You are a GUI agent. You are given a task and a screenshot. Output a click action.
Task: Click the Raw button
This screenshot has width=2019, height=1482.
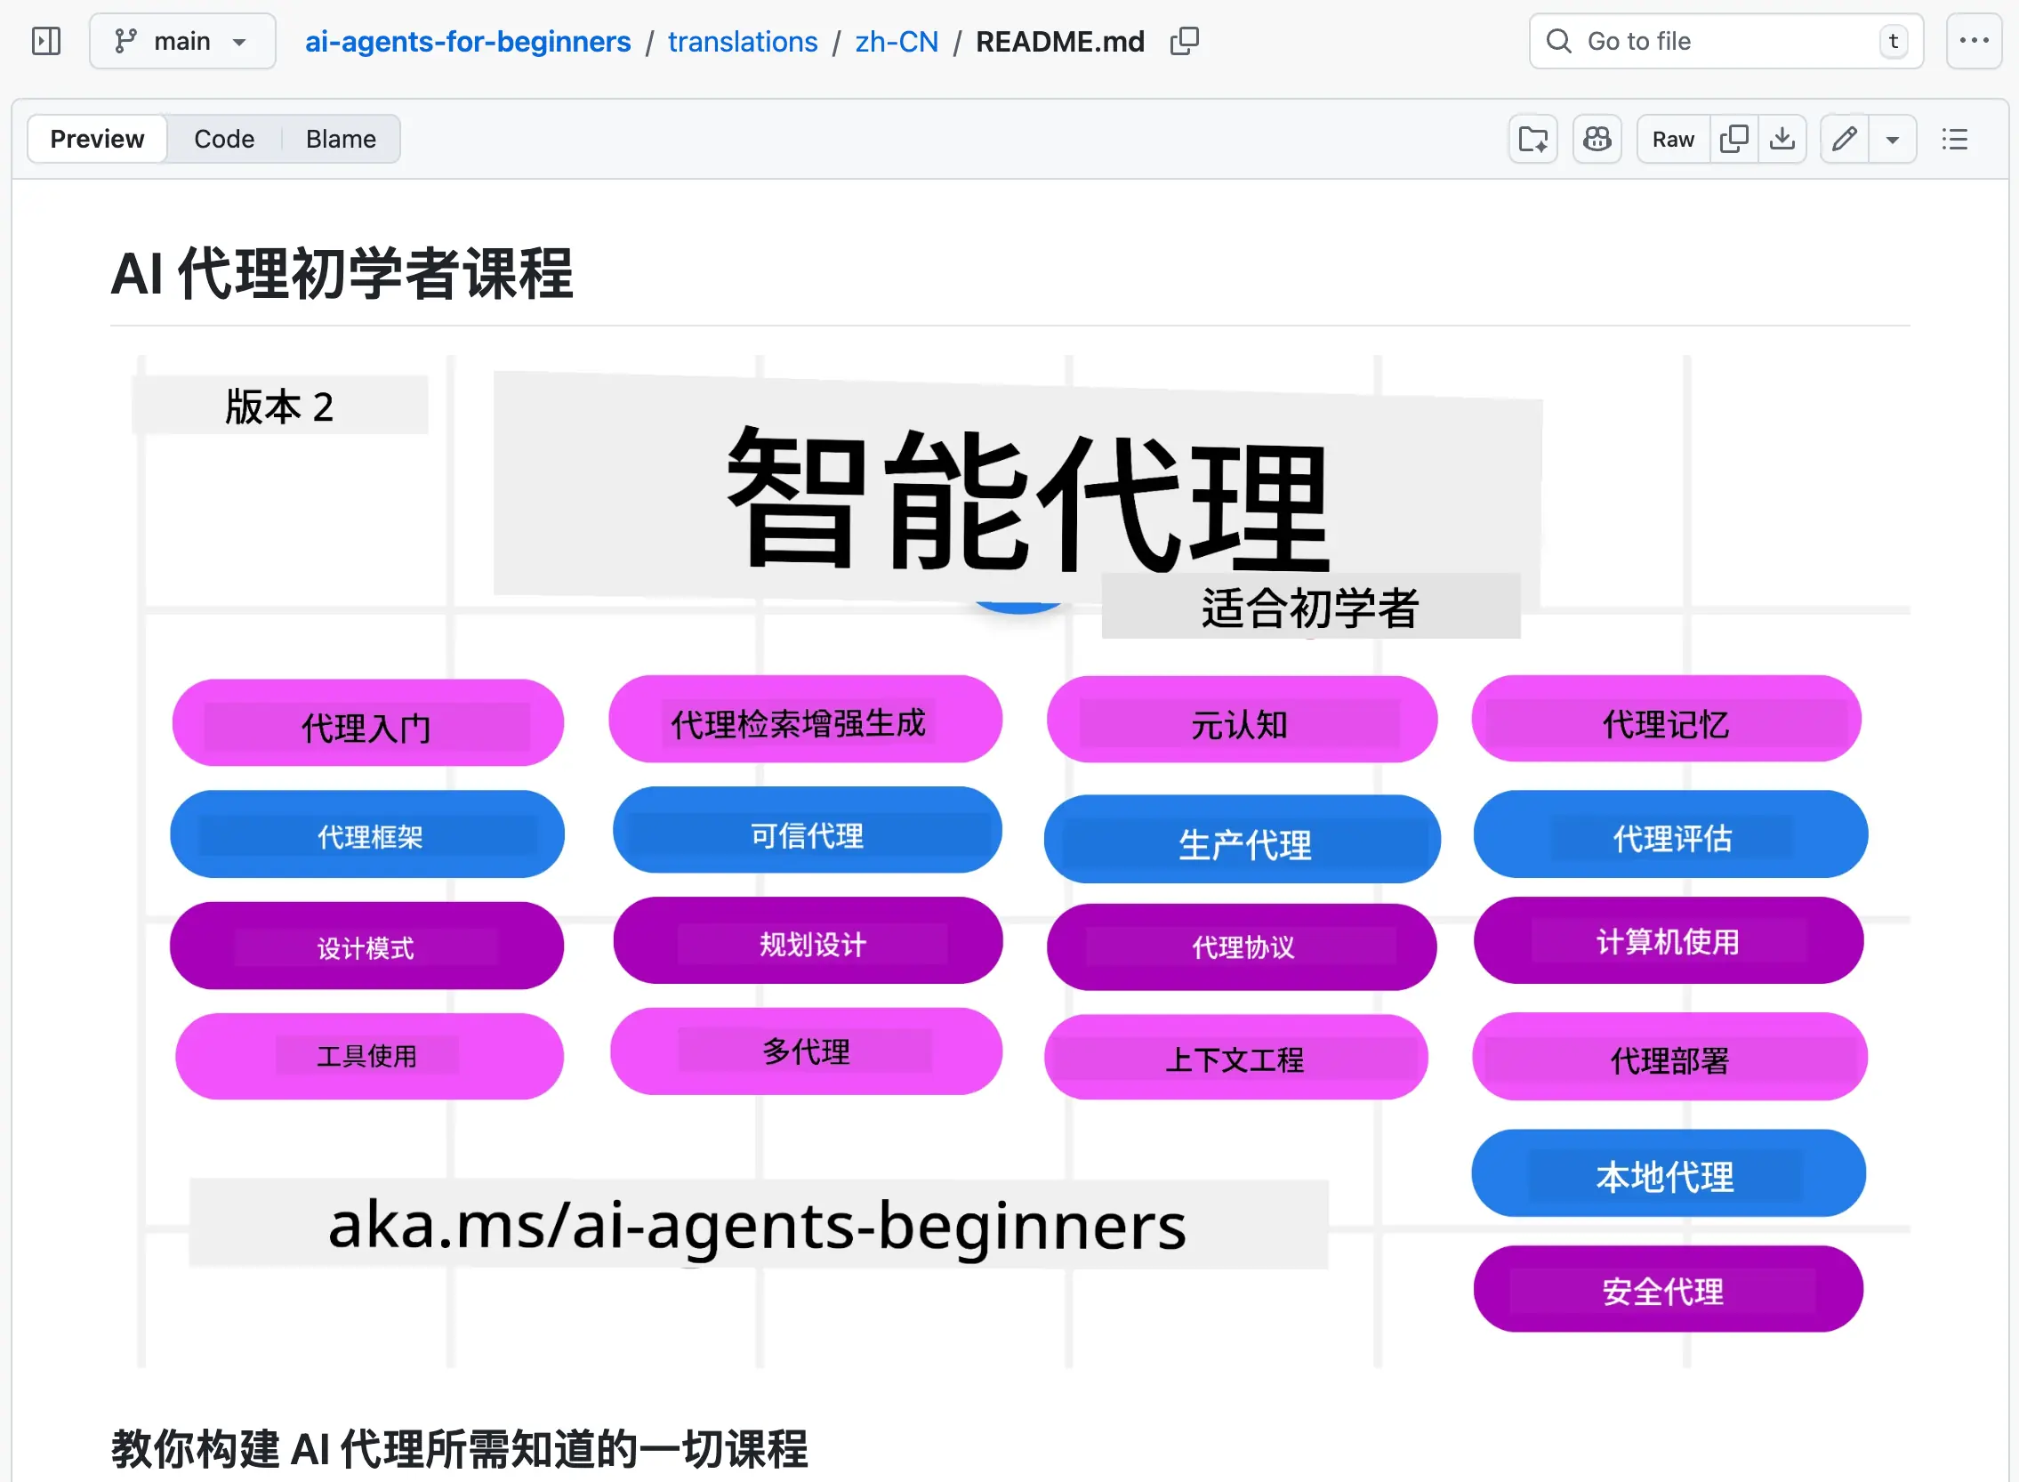[1673, 139]
